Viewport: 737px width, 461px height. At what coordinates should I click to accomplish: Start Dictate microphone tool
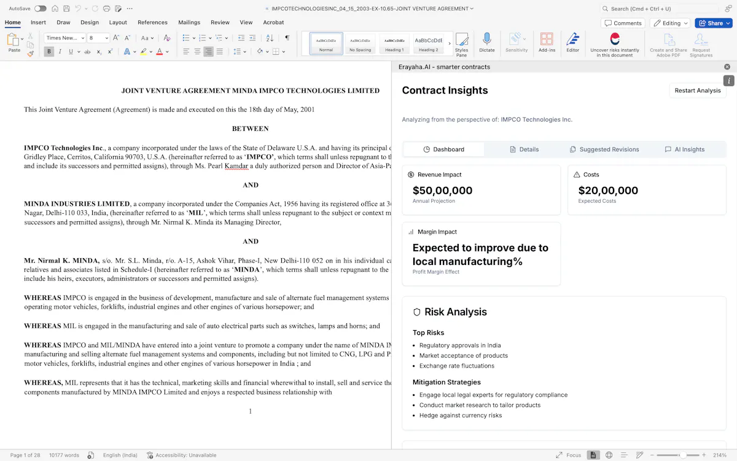pos(487,42)
